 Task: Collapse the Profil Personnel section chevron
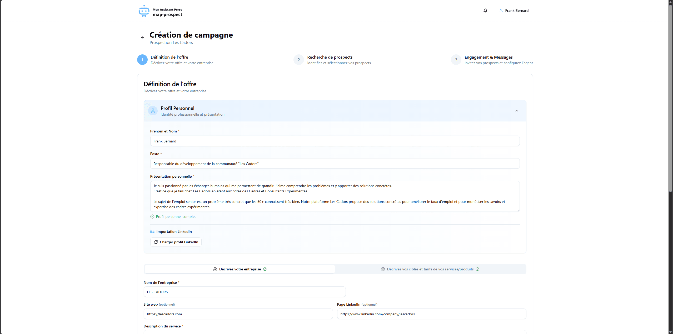pyautogui.click(x=517, y=111)
